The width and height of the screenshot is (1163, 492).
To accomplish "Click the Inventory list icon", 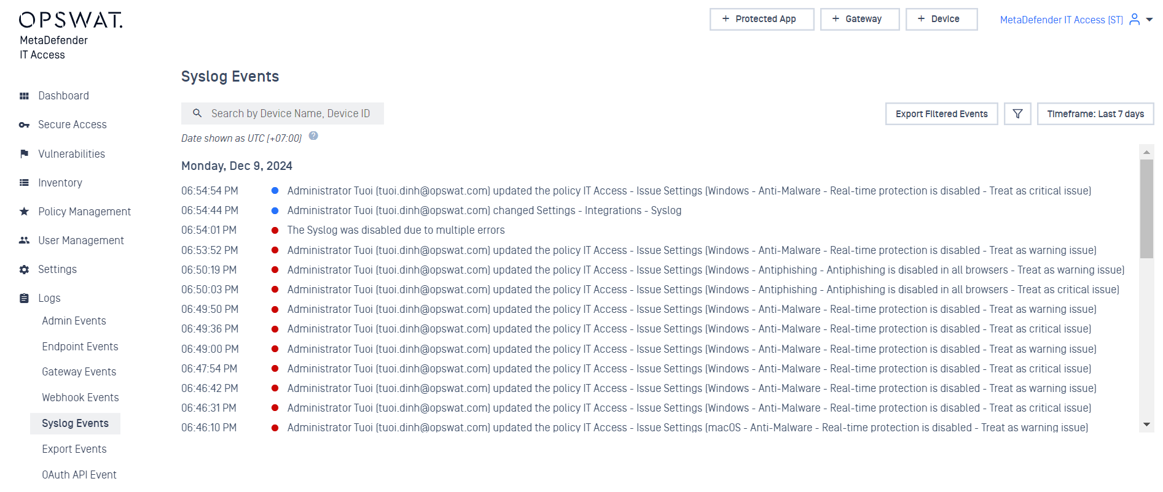I will pos(25,183).
